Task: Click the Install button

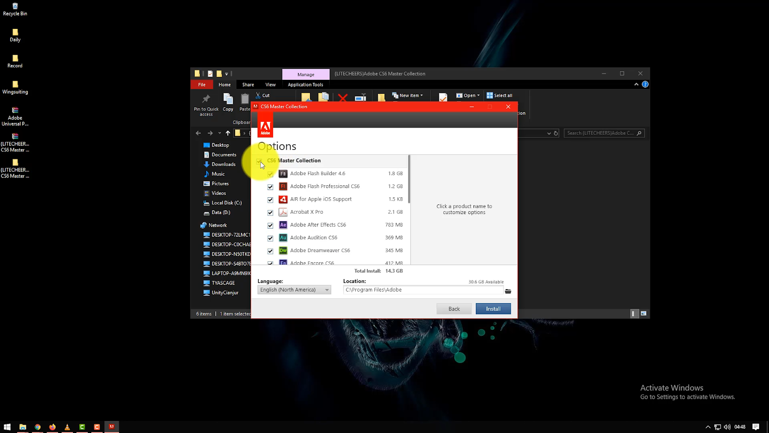Action: 493,309
